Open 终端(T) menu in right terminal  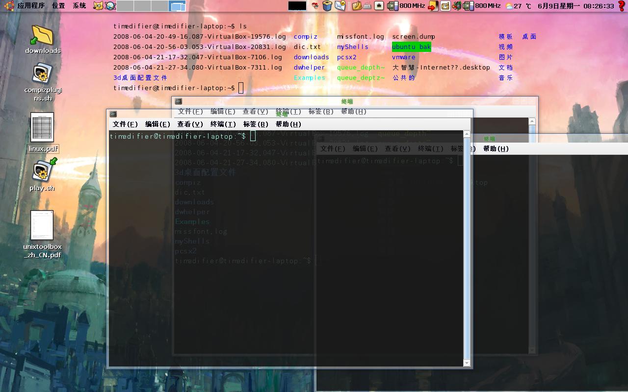(x=431, y=149)
